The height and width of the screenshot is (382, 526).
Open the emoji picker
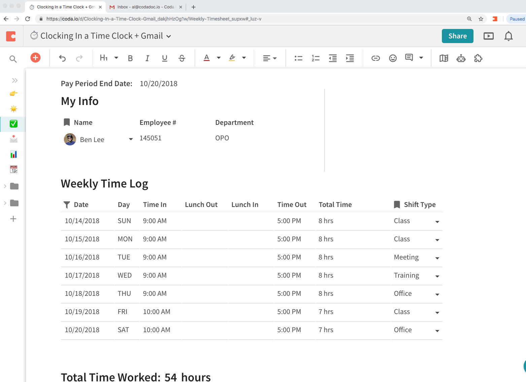393,58
